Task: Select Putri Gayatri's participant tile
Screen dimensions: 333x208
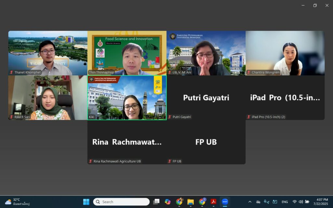Action: coord(206,97)
